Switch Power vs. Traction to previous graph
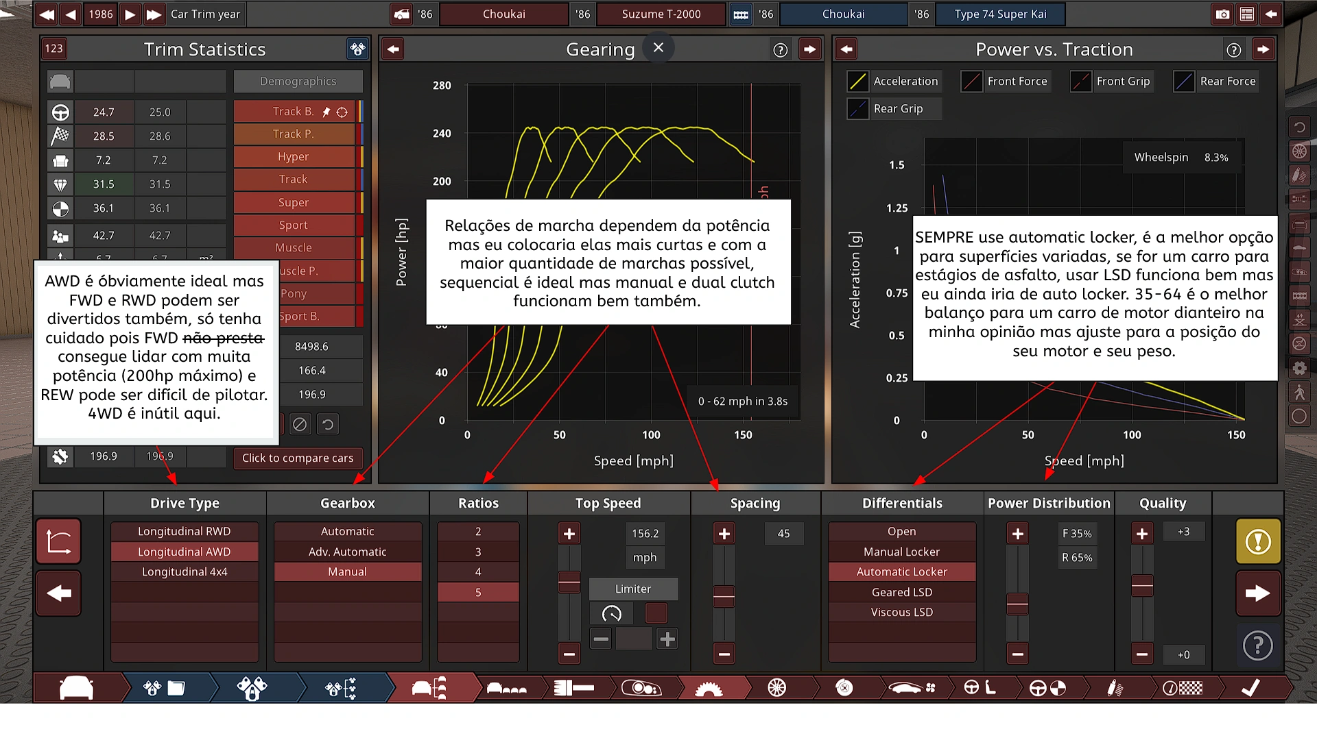Viewport: 1317px width, 740px height. pyautogui.click(x=846, y=49)
